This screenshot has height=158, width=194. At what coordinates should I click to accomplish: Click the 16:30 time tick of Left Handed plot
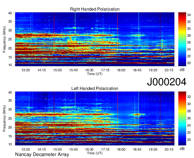89,149
